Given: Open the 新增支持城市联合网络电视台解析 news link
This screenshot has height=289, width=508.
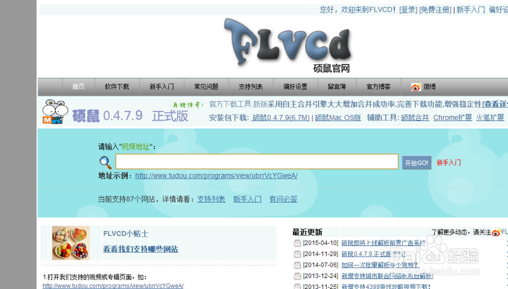Looking at the screenshot, I should coord(387,276).
